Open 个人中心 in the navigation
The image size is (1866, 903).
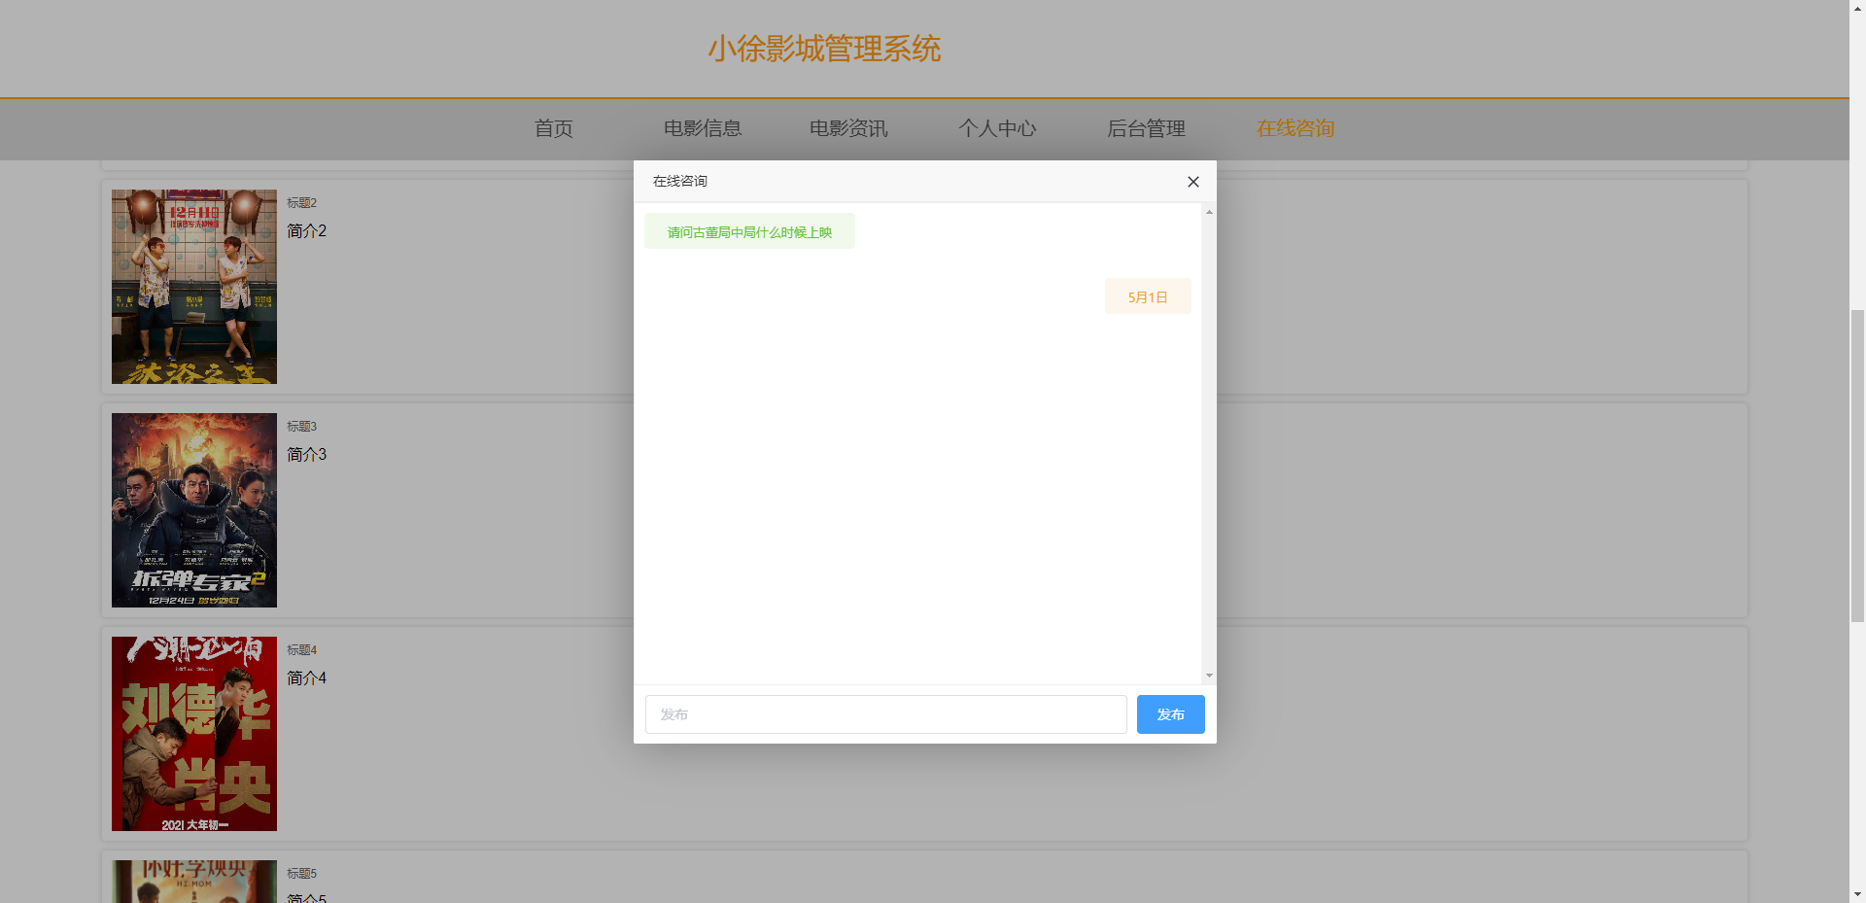click(997, 128)
